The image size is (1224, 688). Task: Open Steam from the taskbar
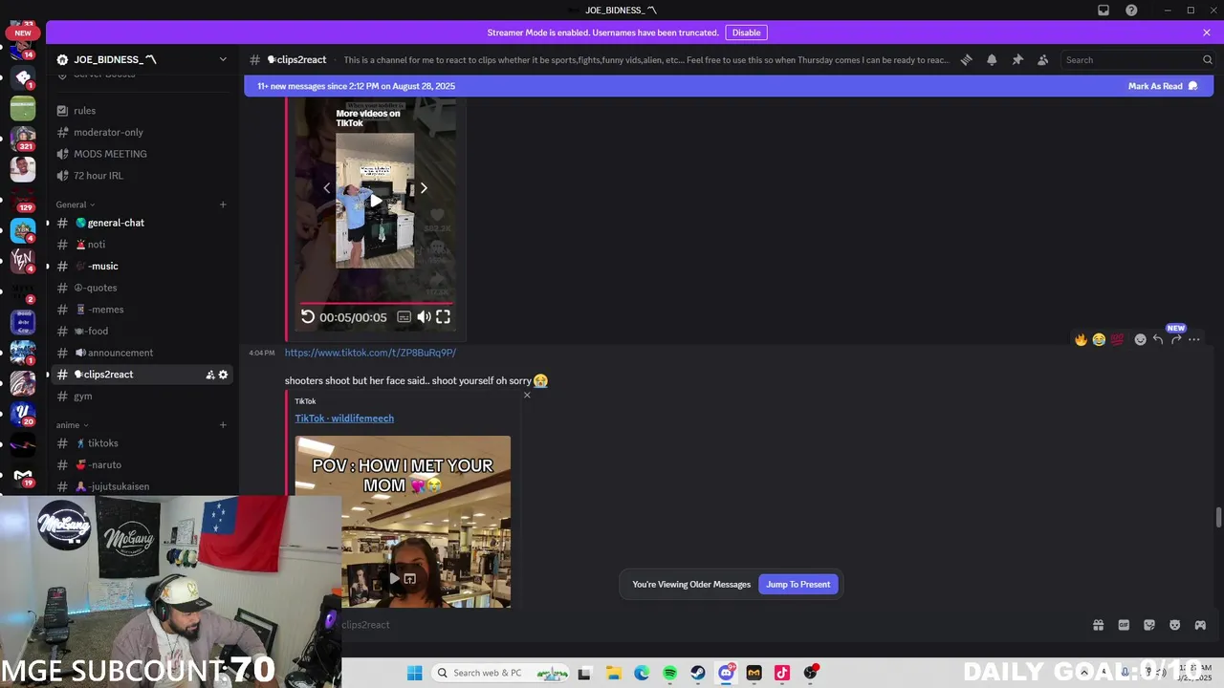(698, 673)
